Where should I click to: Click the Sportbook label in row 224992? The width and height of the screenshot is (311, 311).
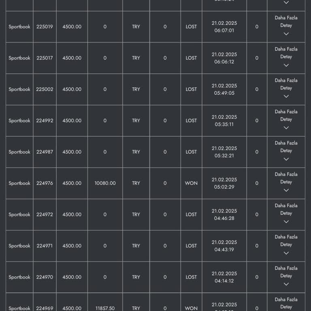(19, 121)
